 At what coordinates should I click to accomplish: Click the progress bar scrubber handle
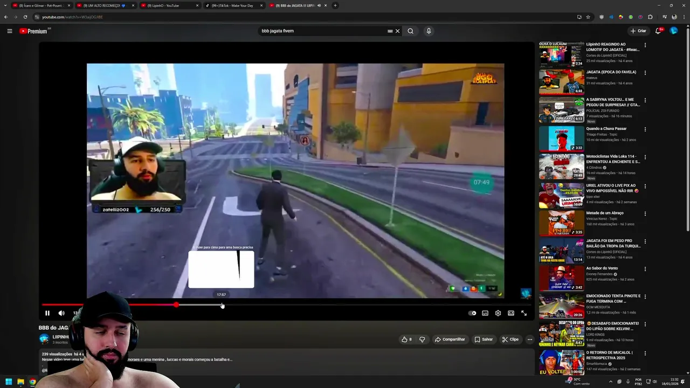click(x=176, y=305)
